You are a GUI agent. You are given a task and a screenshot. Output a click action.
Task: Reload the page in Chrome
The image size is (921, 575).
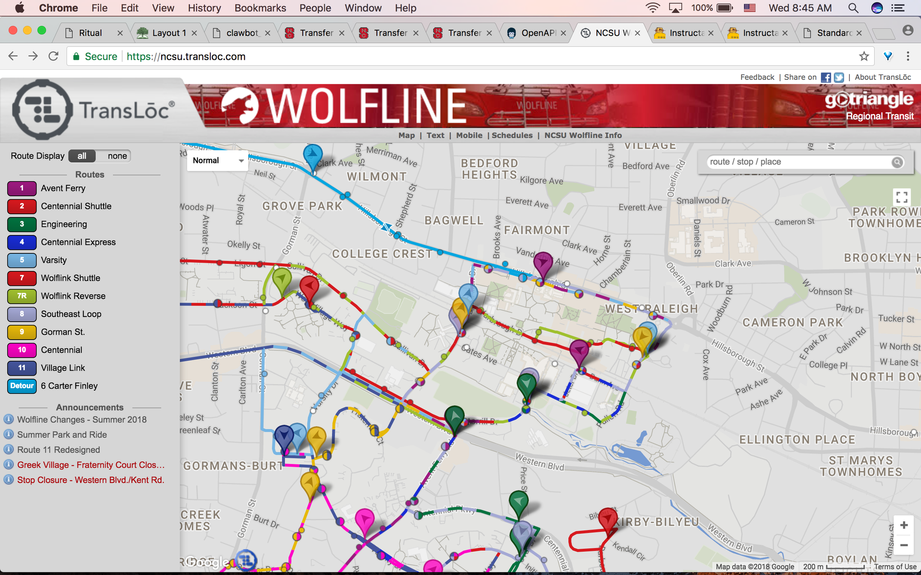[53, 56]
